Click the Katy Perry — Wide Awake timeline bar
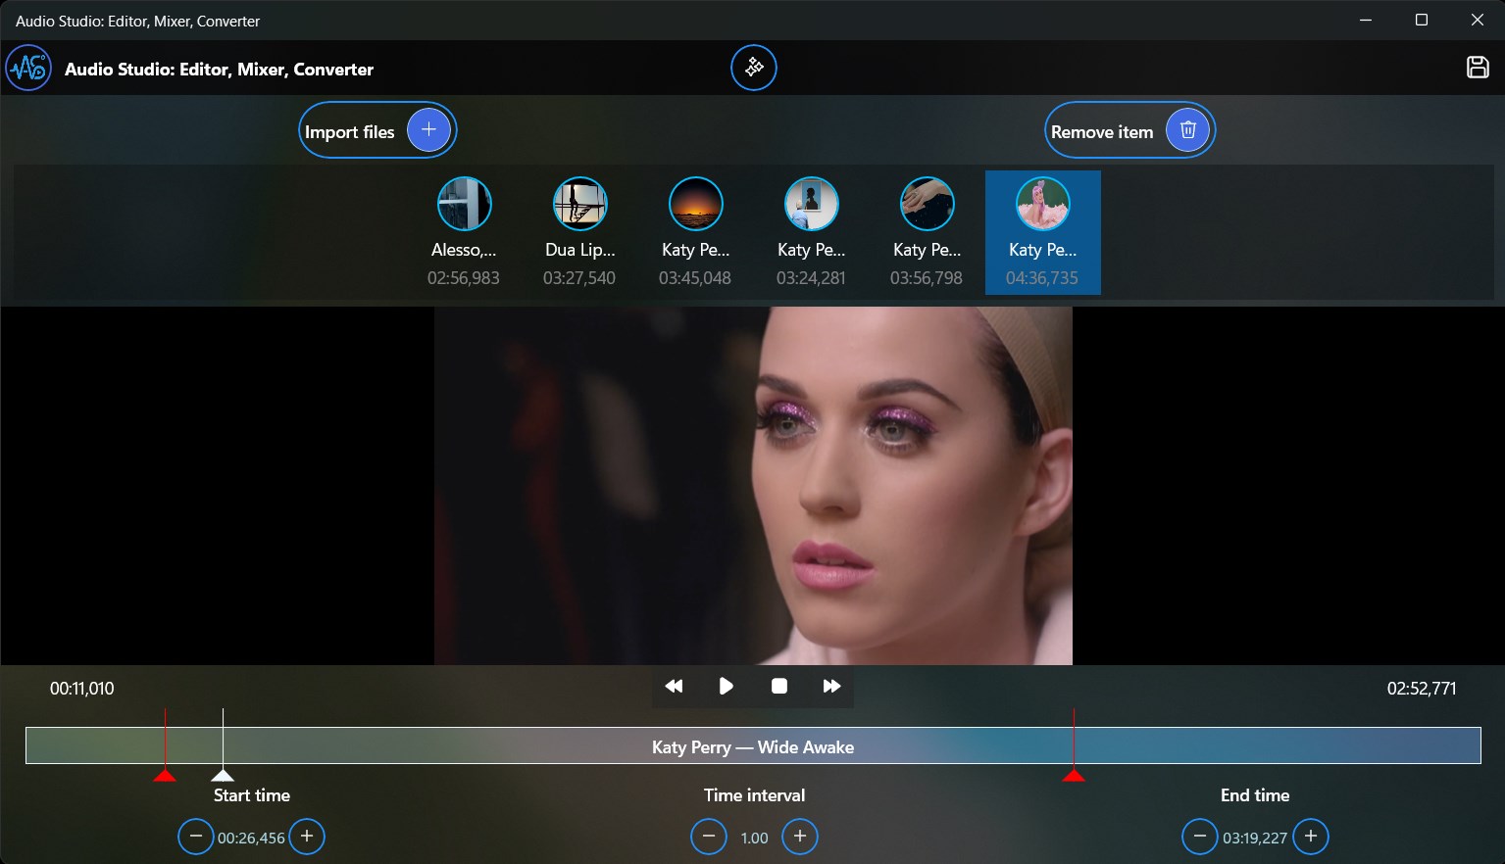Image resolution: width=1505 pixels, height=864 pixels. click(753, 745)
